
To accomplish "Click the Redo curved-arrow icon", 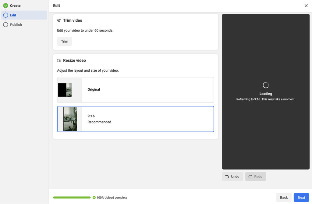I will [x=251, y=176].
